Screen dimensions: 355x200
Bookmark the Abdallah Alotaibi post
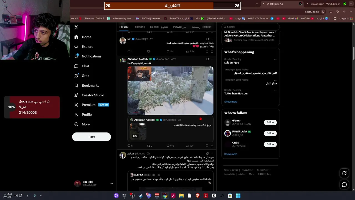(207, 146)
